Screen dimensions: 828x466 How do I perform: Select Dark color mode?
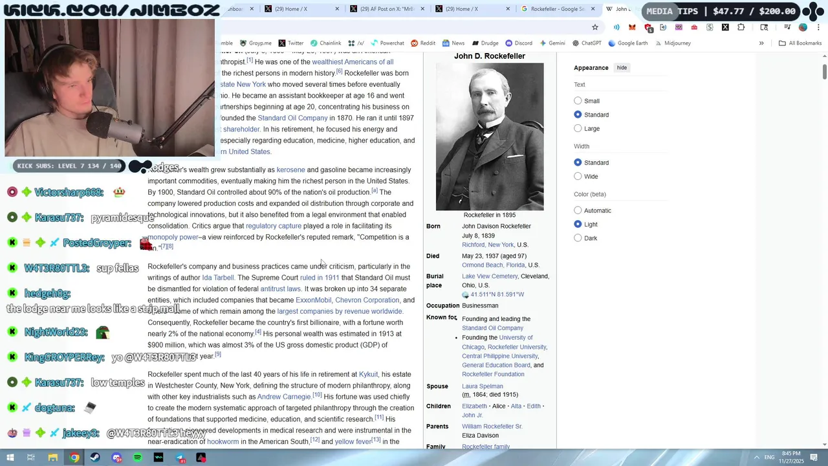(578, 238)
